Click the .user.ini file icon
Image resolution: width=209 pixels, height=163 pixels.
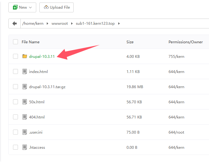(x=25, y=132)
